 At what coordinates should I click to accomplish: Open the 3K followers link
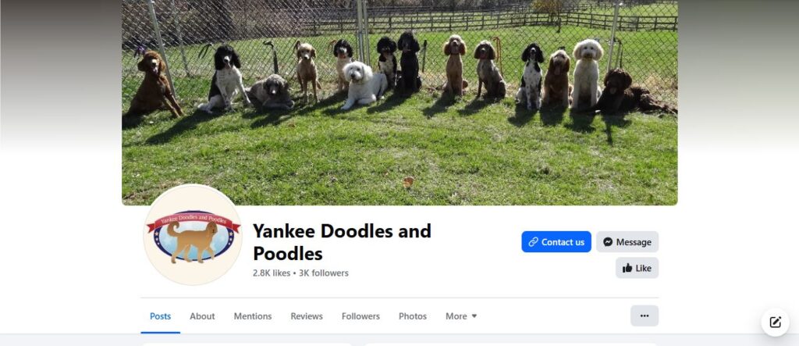click(324, 273)
